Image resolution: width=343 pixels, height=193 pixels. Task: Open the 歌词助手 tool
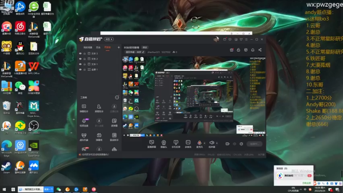pos(114,137)
